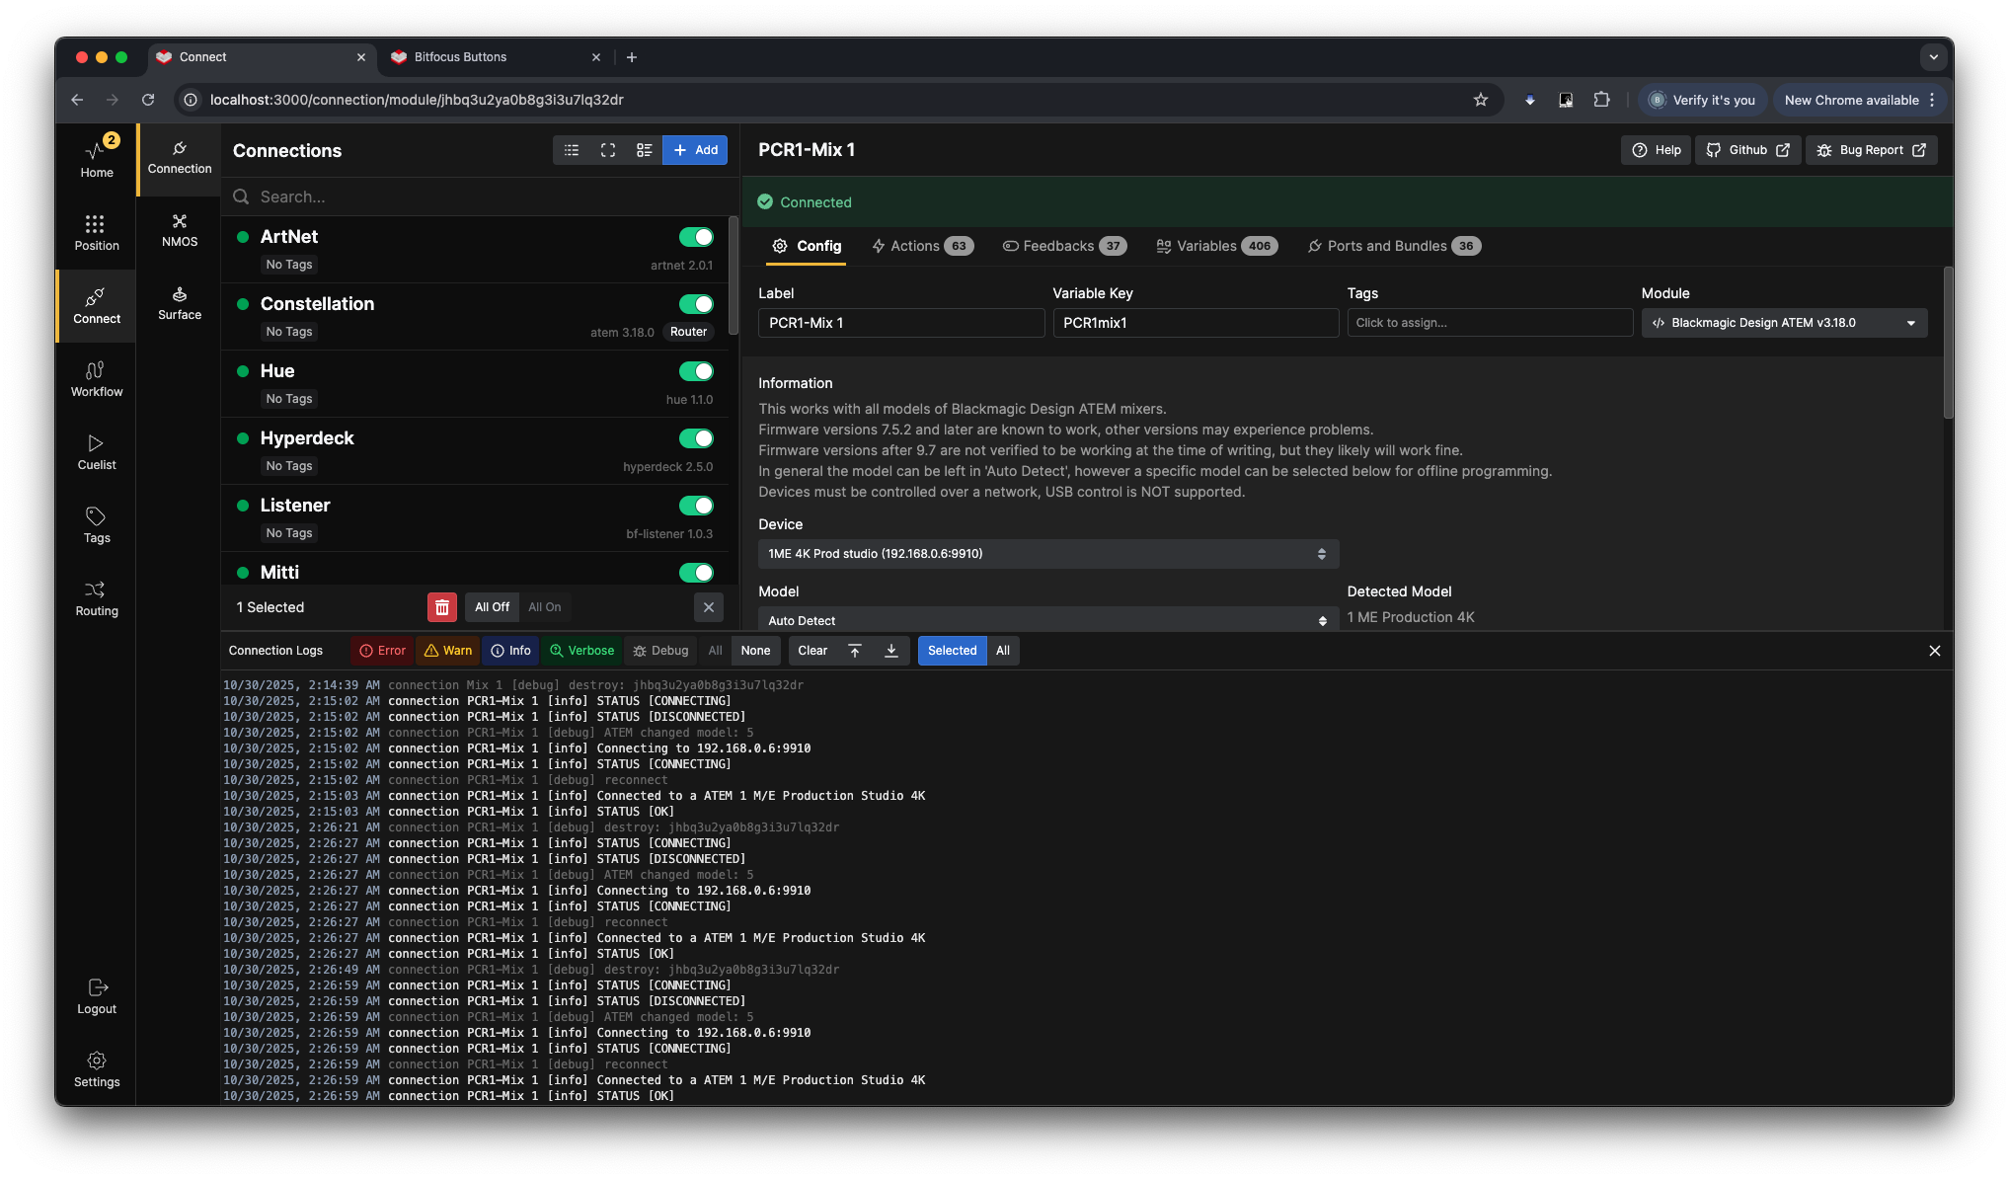
Task: Close the selection bar with X
Action: pyautogui.click(x=709, y=607)
